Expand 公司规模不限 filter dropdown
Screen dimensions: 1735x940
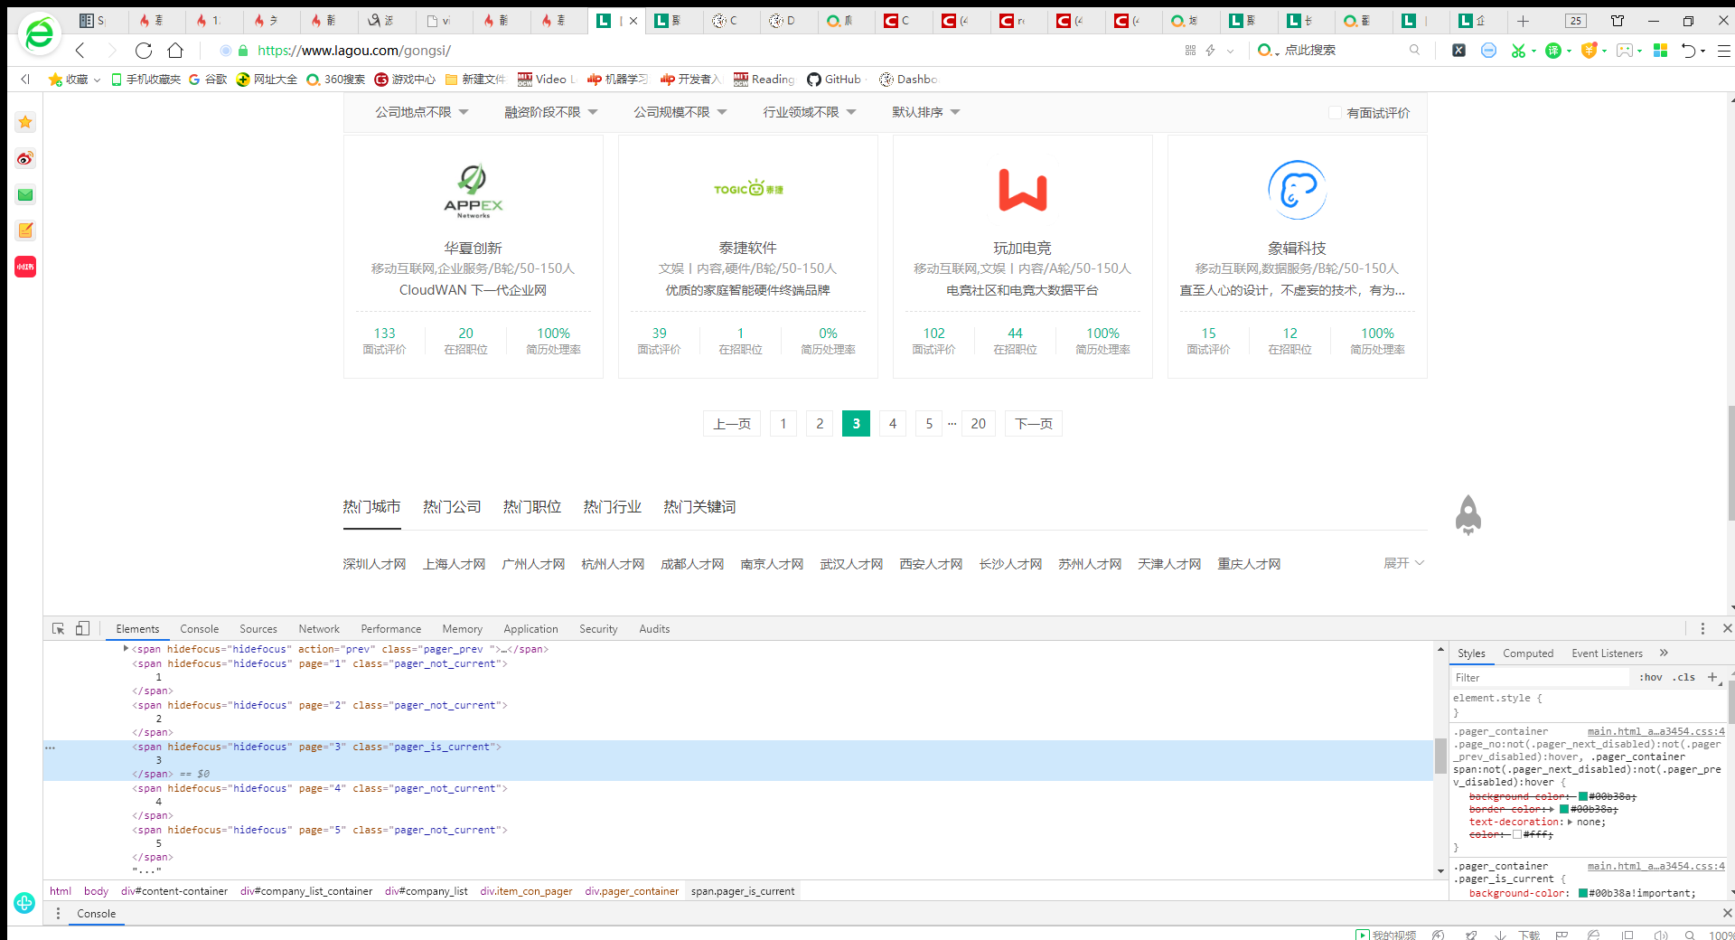(680, 112)
